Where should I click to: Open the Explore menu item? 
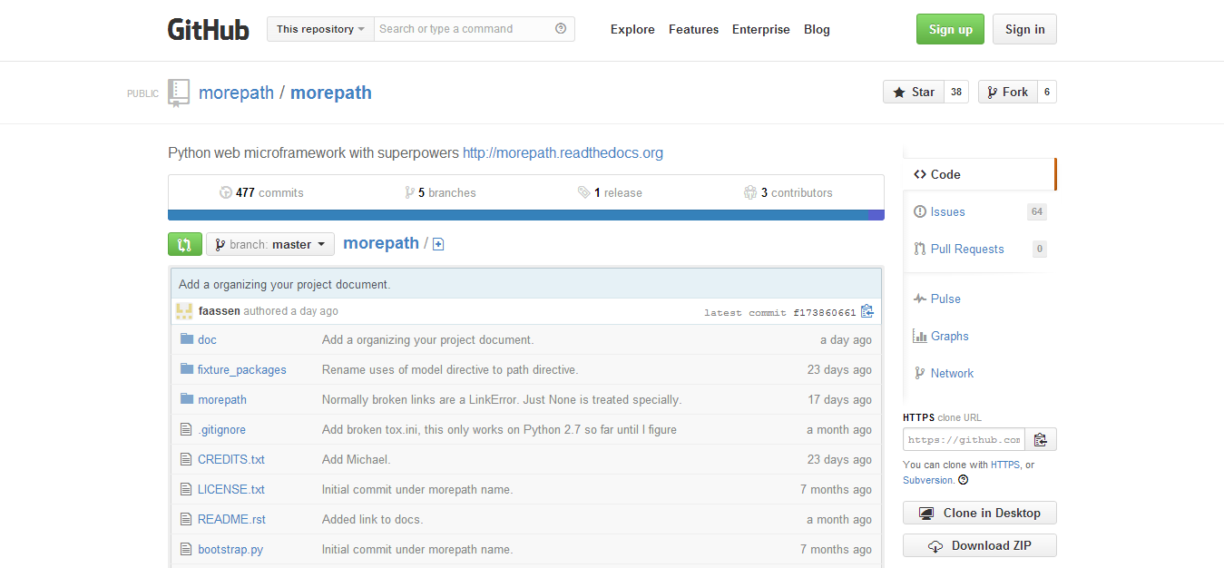(x=632, y=29)
